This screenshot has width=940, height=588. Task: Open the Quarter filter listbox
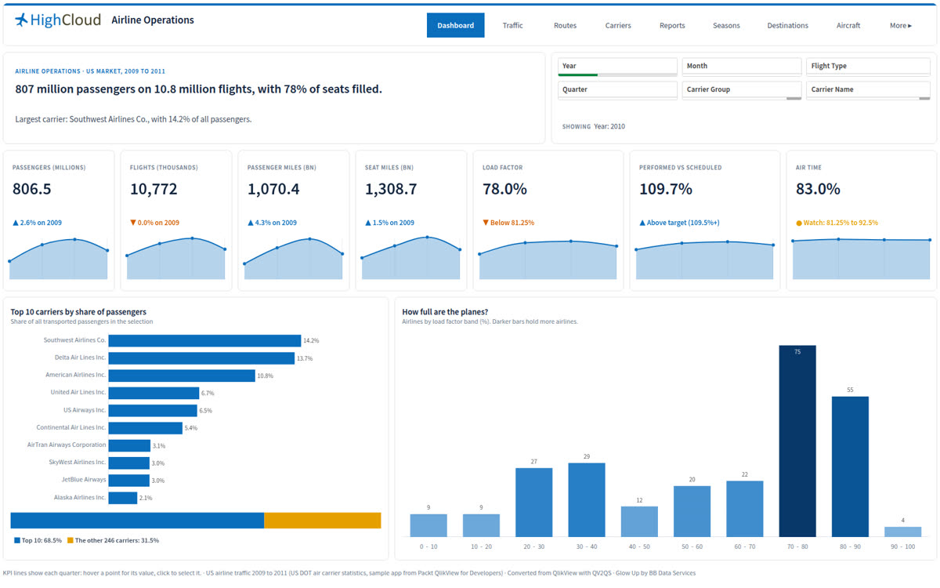(617, 90)
